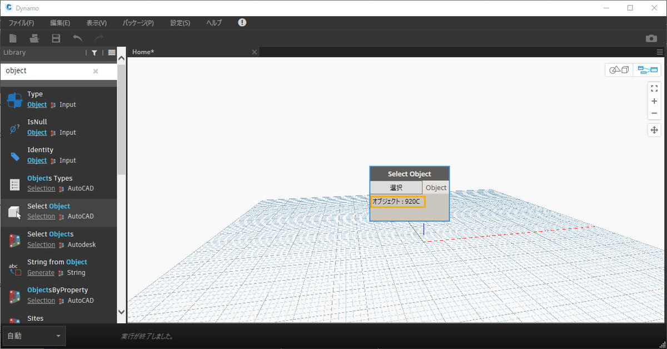The image size is (667, 349).
Task: Click the Object category link under IsNull
Action: [37, 132]
